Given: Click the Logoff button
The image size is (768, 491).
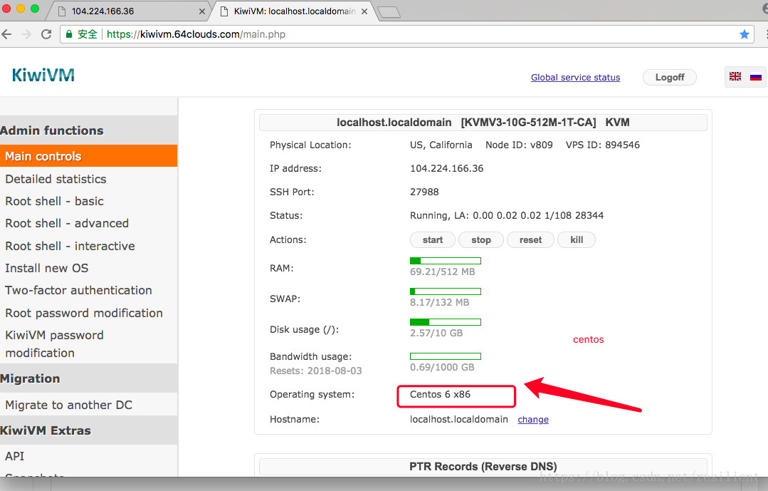Looking at the screenshot, I should tap(670, 78).
